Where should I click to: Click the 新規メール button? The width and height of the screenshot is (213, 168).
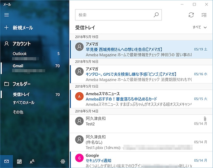click(23, 28)
